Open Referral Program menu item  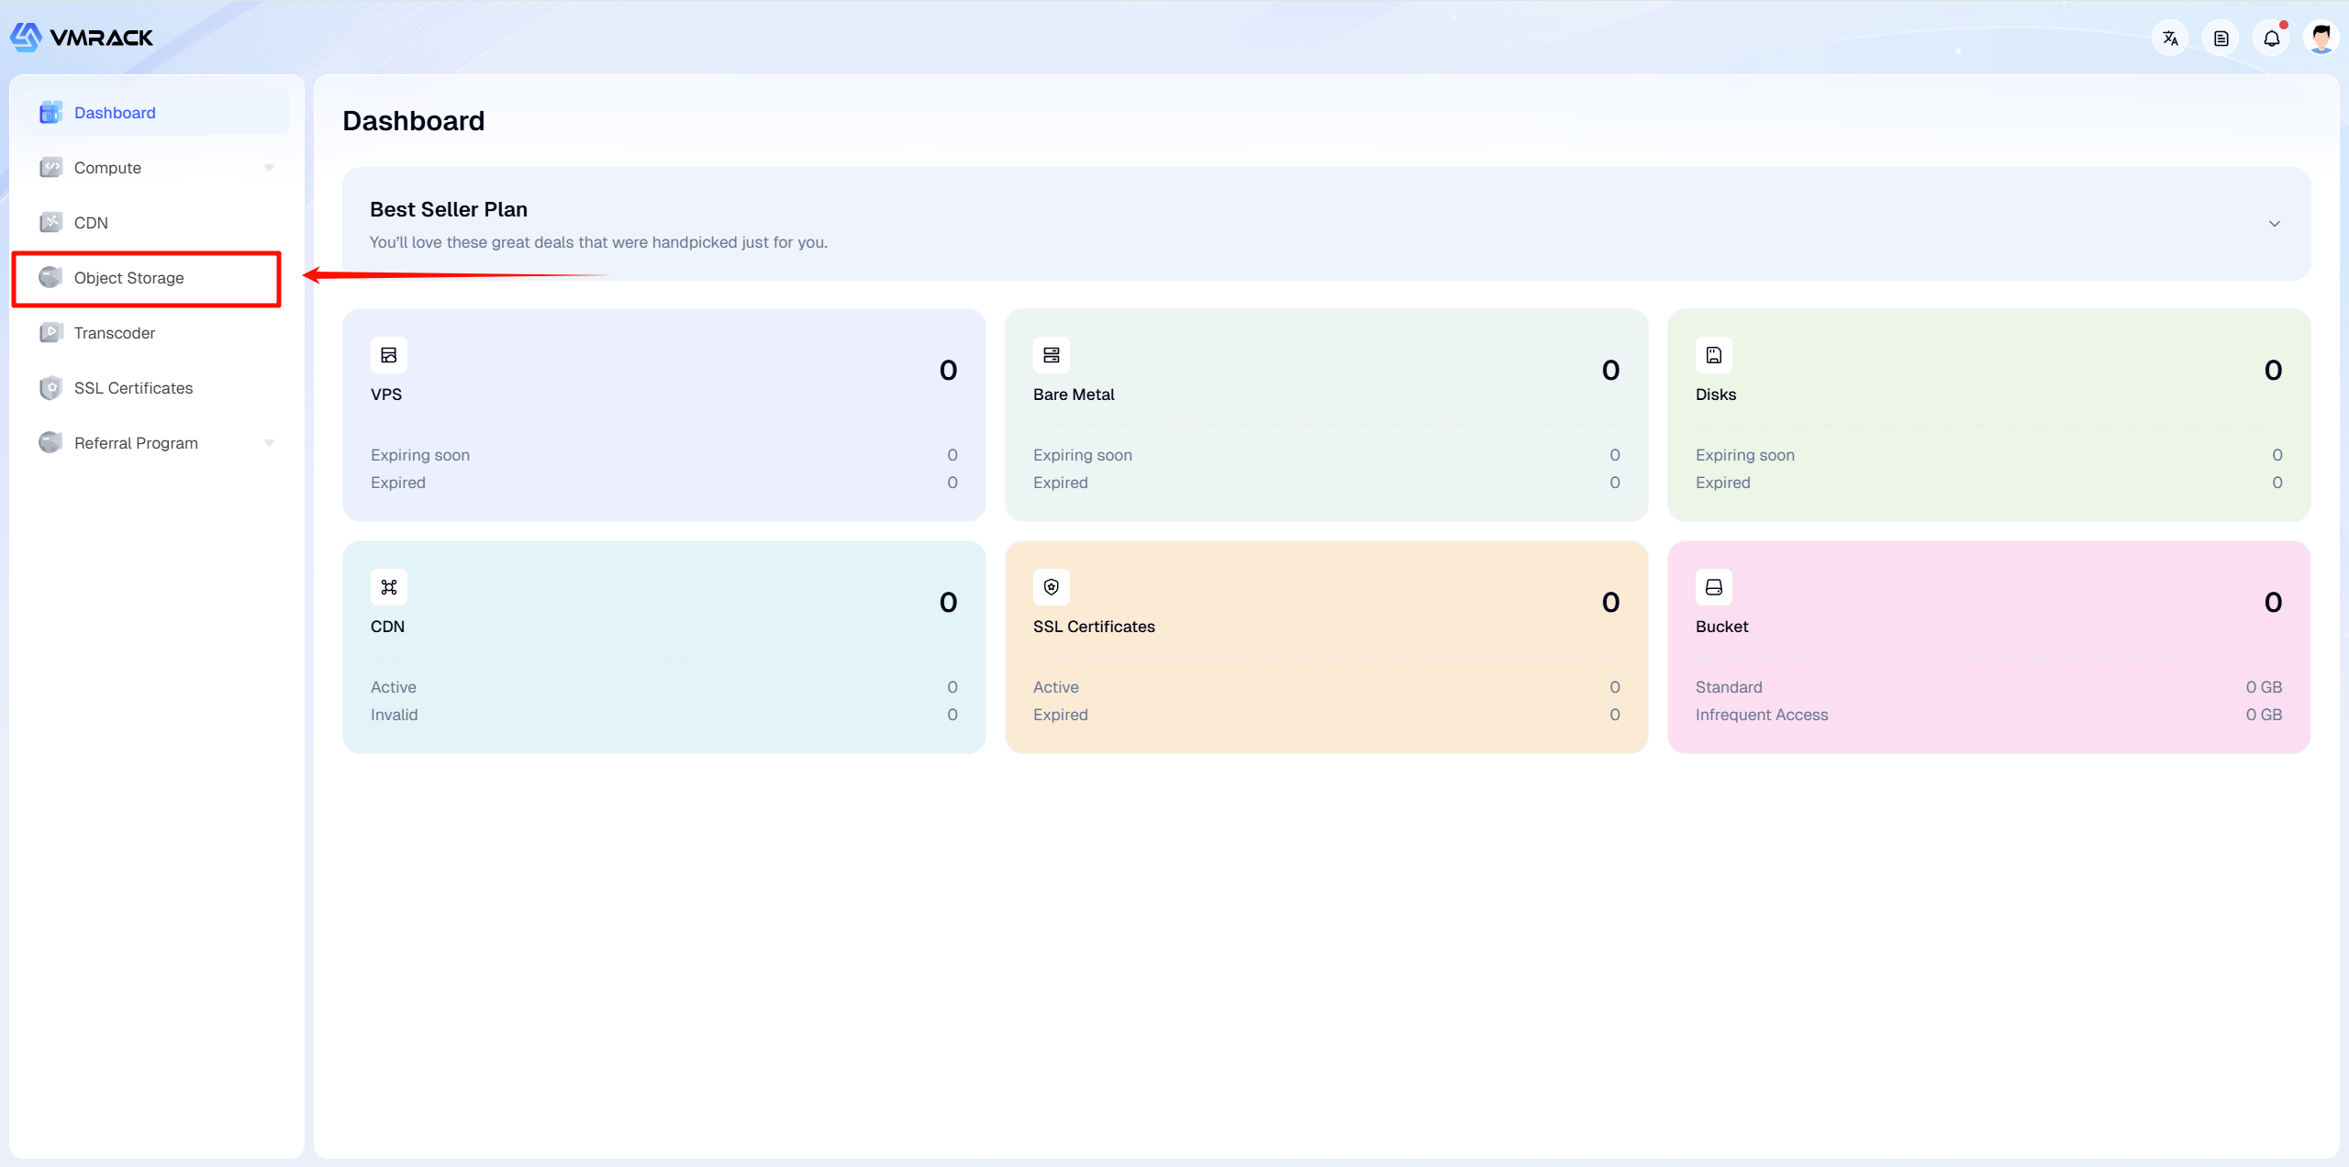click(156, 443)
